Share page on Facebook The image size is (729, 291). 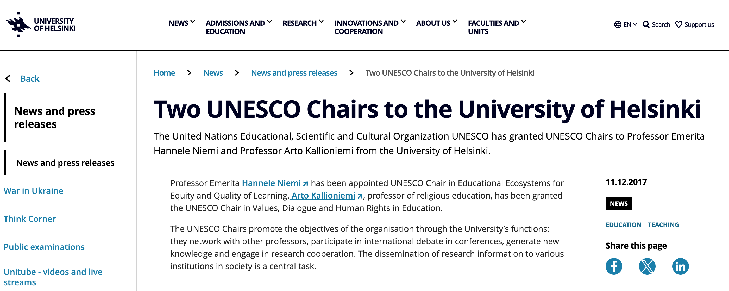click(614, 266)
